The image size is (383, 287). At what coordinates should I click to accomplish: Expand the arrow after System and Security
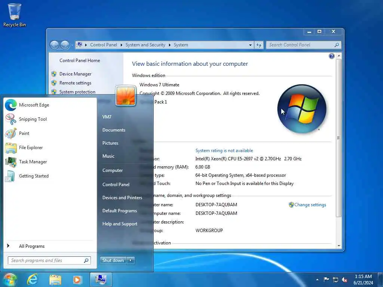169,45
